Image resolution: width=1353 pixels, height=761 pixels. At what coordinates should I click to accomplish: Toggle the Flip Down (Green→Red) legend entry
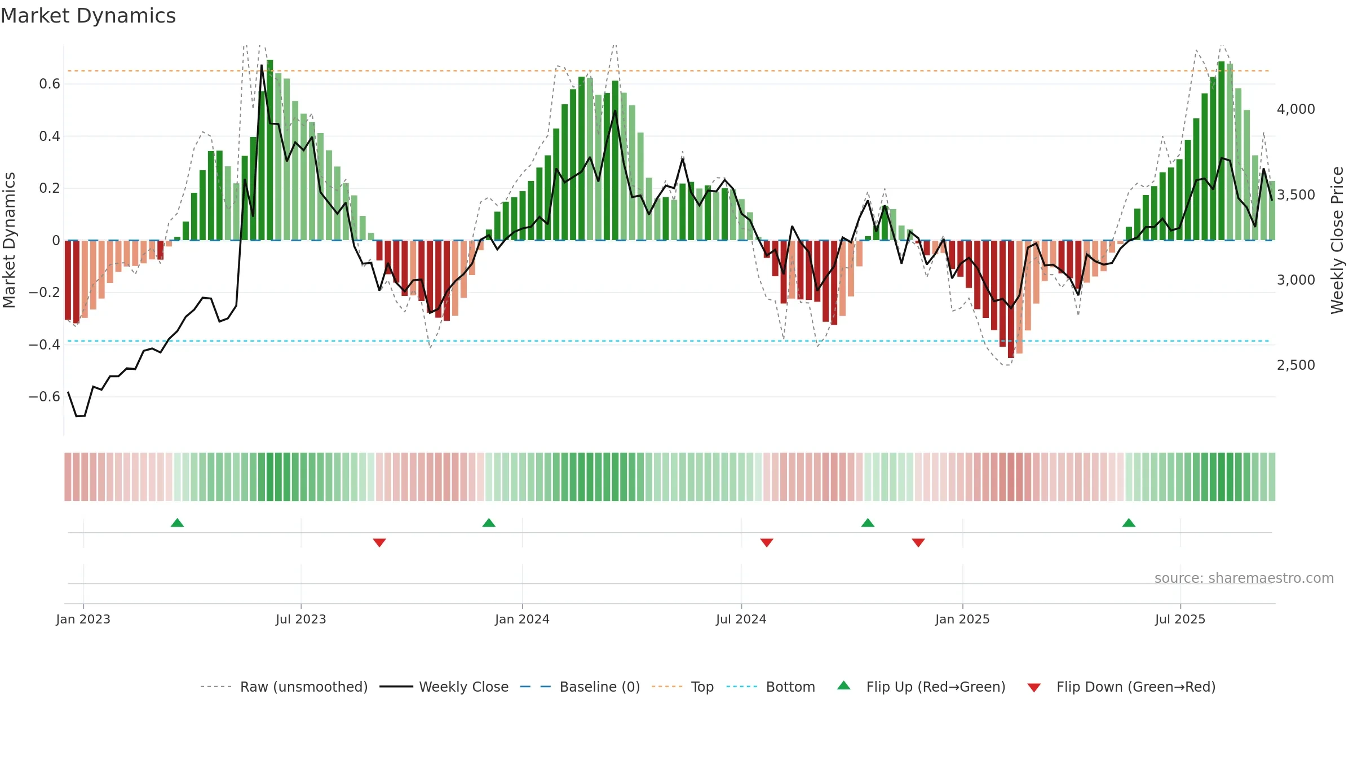1121,687
